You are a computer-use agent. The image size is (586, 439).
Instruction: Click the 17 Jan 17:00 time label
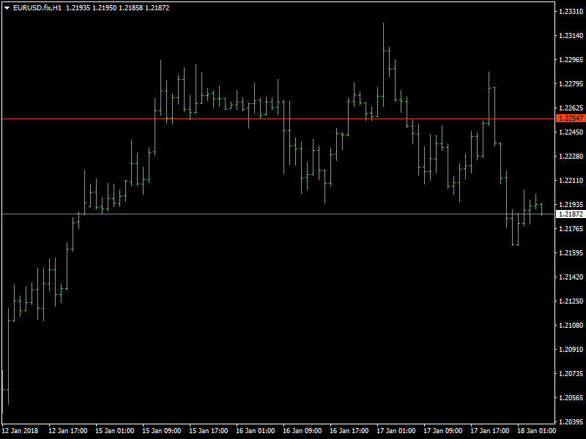point(489,431)
